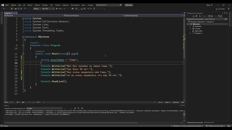Open the Отладка menu
232x130 pixels.
pyautogui.click(x=45, y=5)
